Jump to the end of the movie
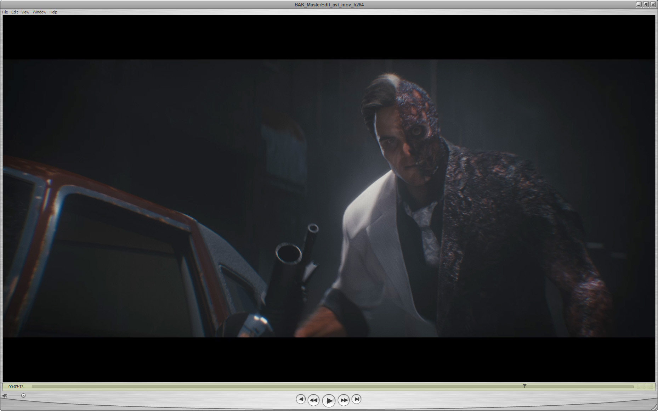Viewport: 658px width, 411px height. pos(357,399)
